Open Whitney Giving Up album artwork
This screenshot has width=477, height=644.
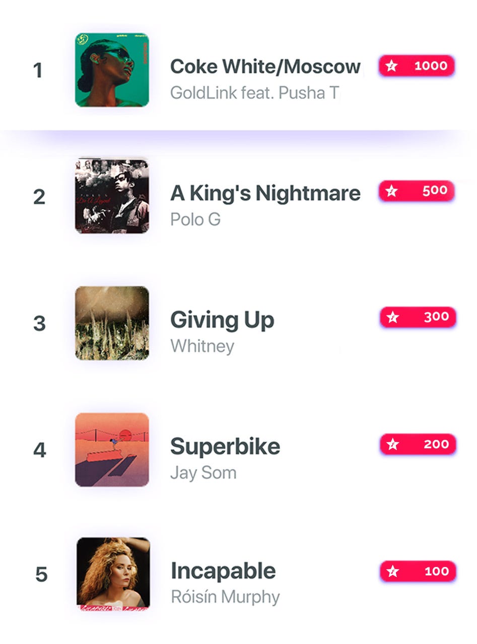click(x=112, y=323)
